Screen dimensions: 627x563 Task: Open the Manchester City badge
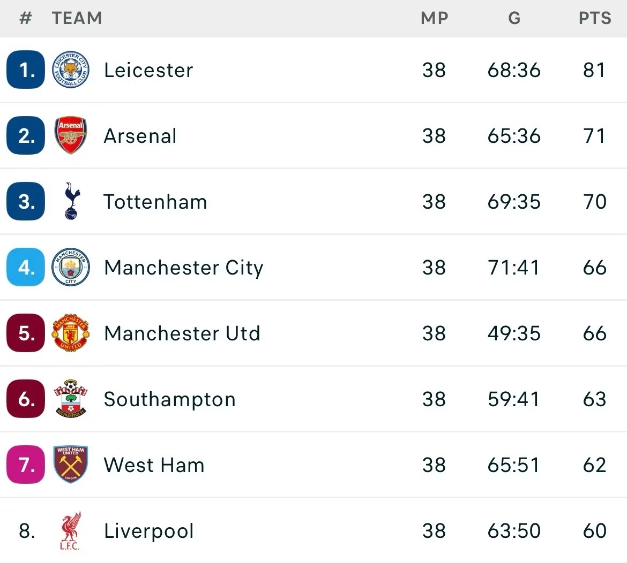pos(71,267)
